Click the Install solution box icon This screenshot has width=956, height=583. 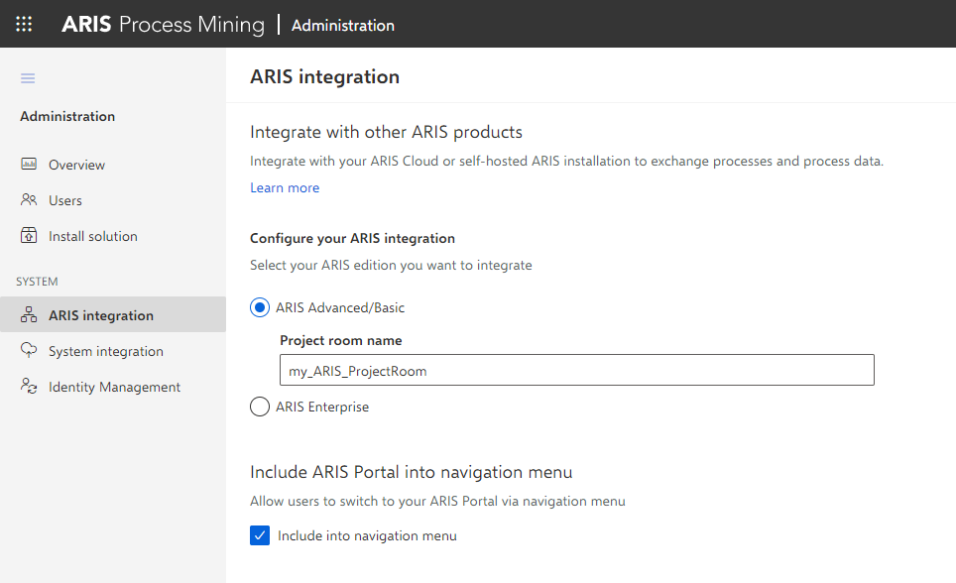tap(29, 235)
